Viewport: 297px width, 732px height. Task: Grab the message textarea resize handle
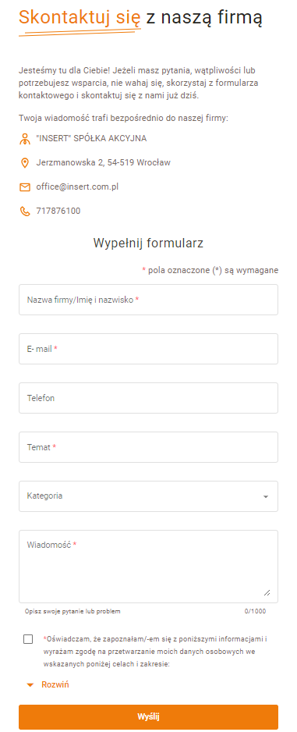click(267, 592)
